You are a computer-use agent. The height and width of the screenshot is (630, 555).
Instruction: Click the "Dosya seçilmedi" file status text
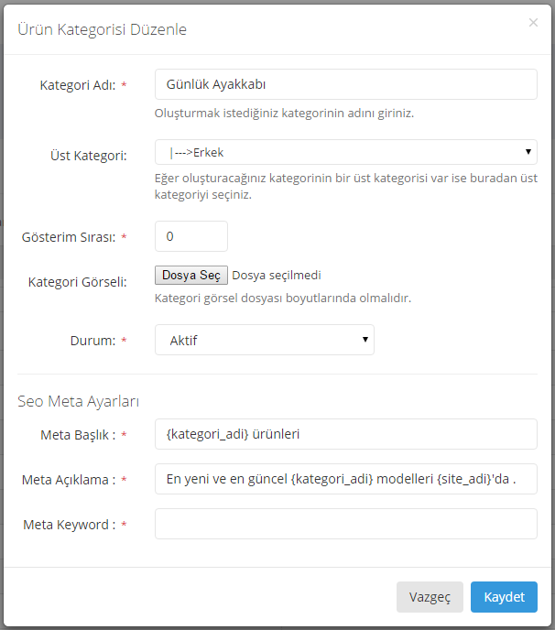(277, 275)
